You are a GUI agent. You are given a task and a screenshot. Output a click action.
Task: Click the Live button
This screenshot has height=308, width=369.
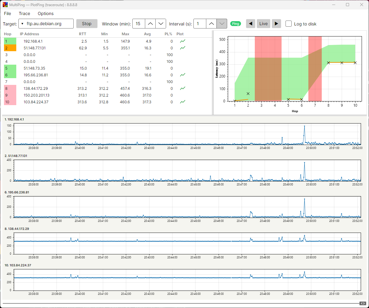coord(263,24)
